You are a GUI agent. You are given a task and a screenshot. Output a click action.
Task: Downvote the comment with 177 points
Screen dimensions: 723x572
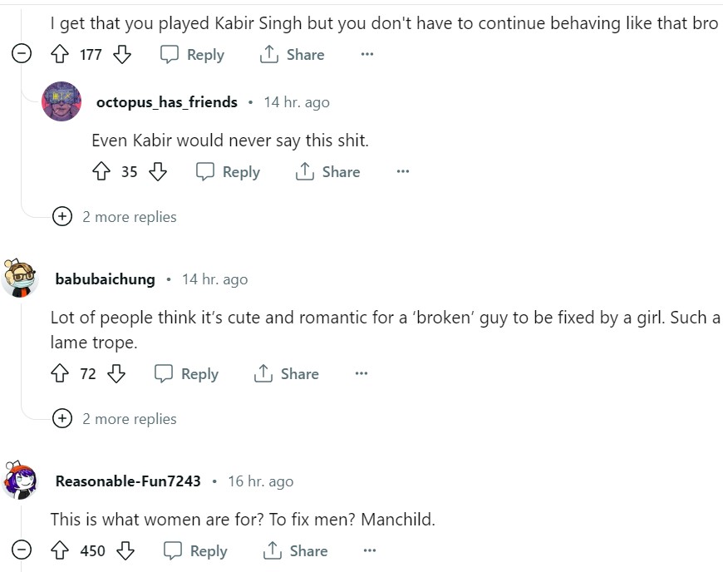coord(122,55)
